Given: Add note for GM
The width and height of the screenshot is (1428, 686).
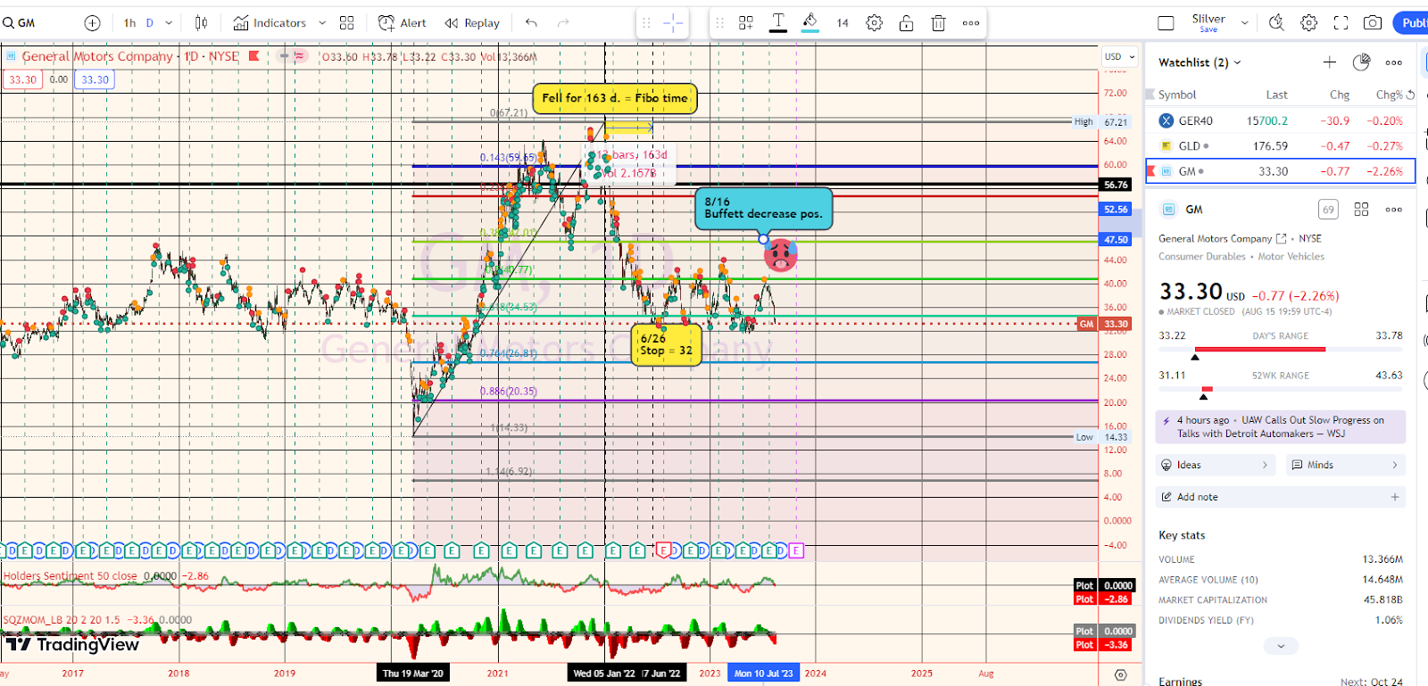Looking at the screenshot, I should point(1281,497).
